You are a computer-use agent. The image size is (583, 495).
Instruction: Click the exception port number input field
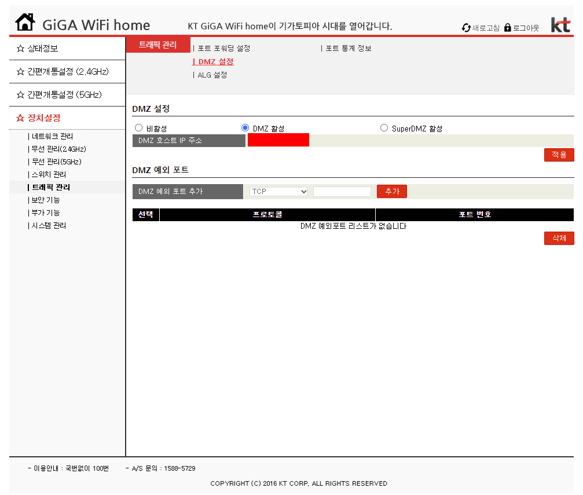click(x=342, y=192)
